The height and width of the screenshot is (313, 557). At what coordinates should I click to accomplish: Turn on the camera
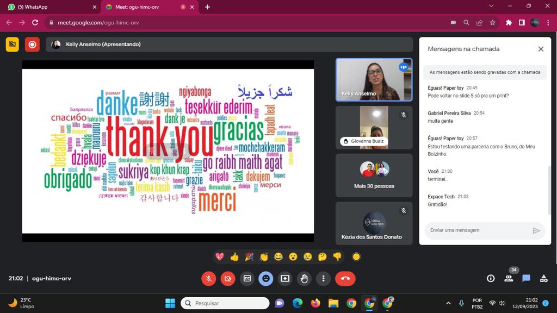point(228,278)
